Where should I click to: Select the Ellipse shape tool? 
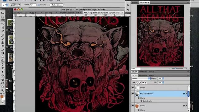click(2, 75)
